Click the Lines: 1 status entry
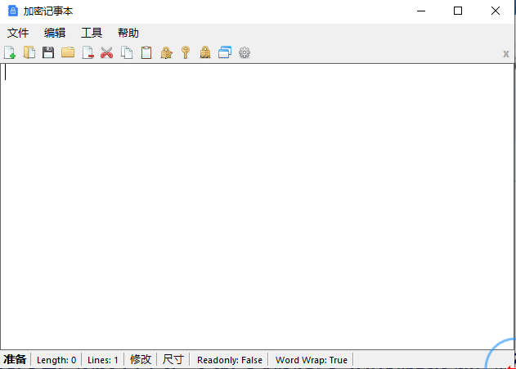Image resolution: width=516 pixels, height=369 pixels. 103,360
